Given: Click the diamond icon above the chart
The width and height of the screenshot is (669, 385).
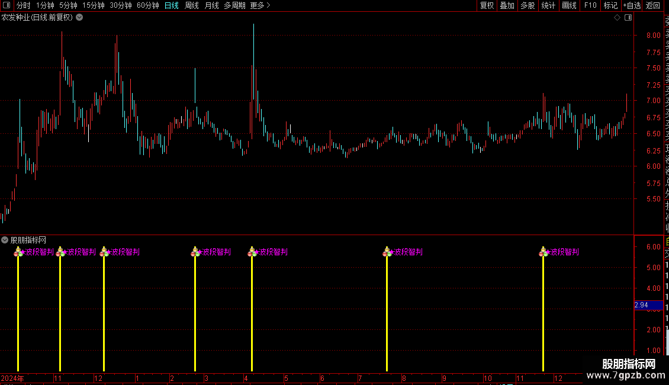Looking at the screenshot, I should pyautogui.click(x=617, y=18).
